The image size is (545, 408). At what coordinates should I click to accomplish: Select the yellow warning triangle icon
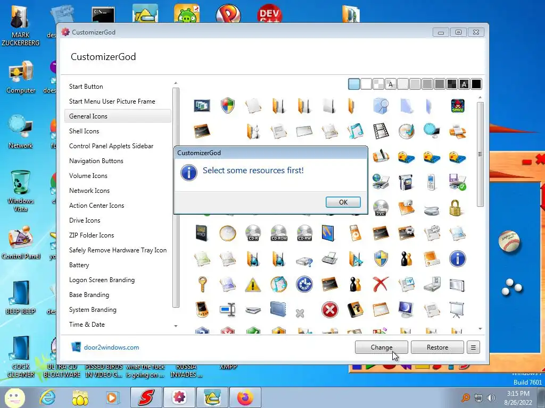click(x=253, y=285)
